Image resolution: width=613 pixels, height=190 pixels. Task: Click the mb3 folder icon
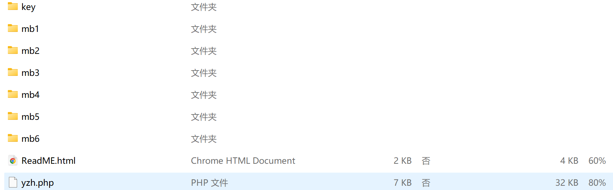pyautogui.click(x=13, y=72)
